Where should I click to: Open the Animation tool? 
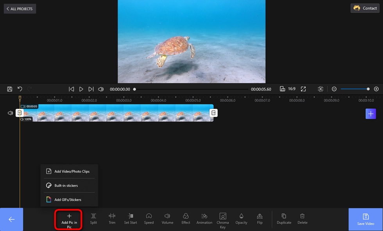[204, 219]
